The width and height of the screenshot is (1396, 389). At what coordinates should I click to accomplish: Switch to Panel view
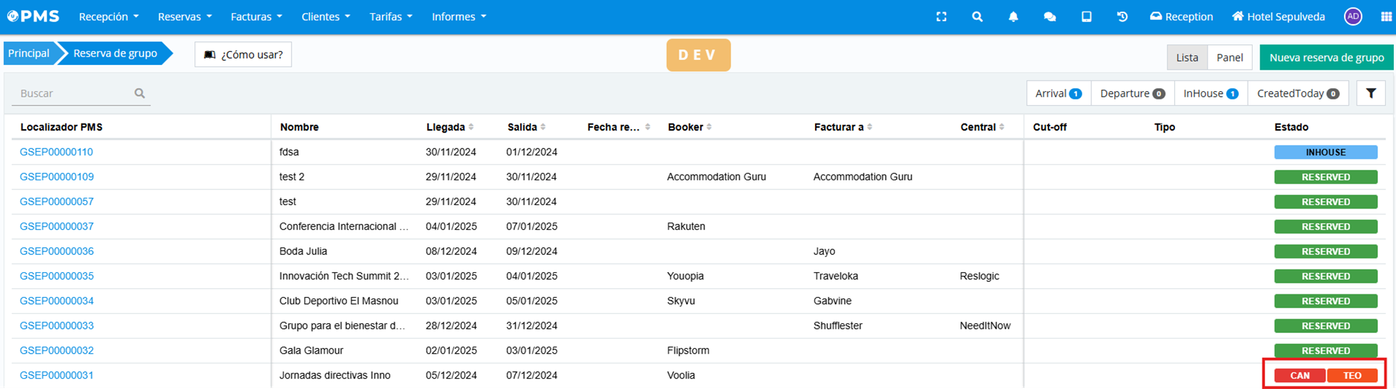[x=1229, y=57]
